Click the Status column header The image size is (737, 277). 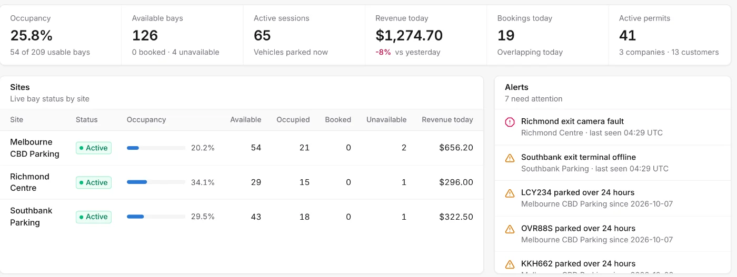tap(87, 120)
